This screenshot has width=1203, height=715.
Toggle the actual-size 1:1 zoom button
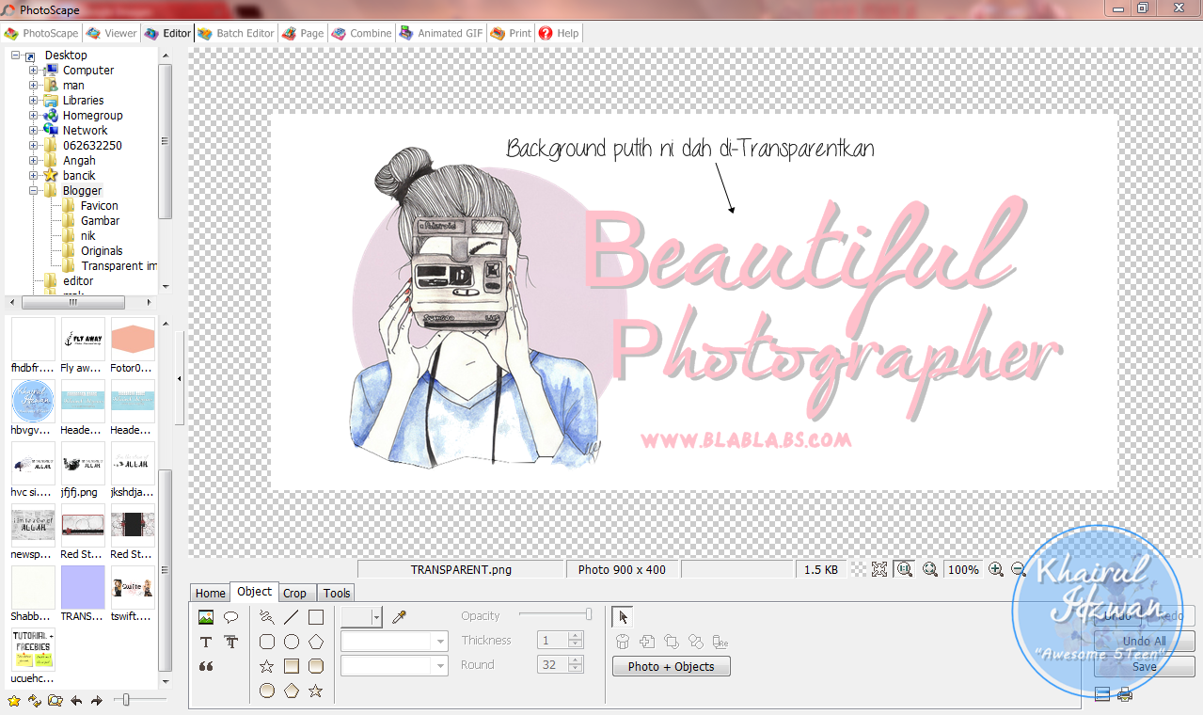click(905, 569)
